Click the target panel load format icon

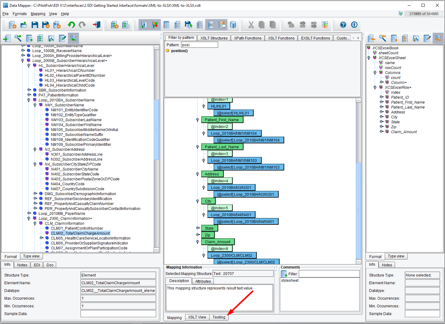372,38
